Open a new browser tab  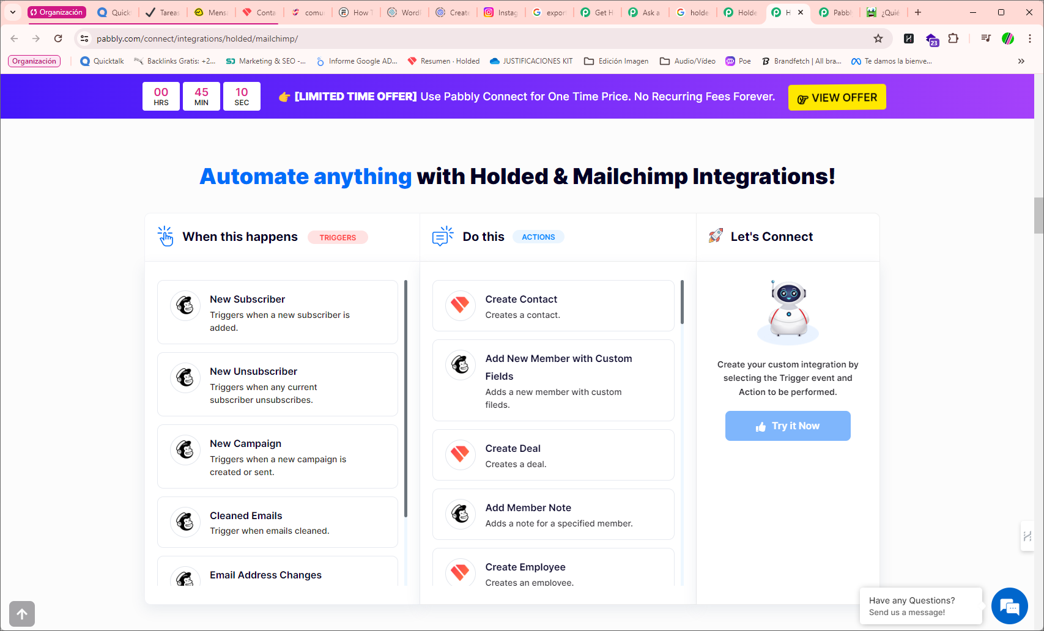[918, 12]
